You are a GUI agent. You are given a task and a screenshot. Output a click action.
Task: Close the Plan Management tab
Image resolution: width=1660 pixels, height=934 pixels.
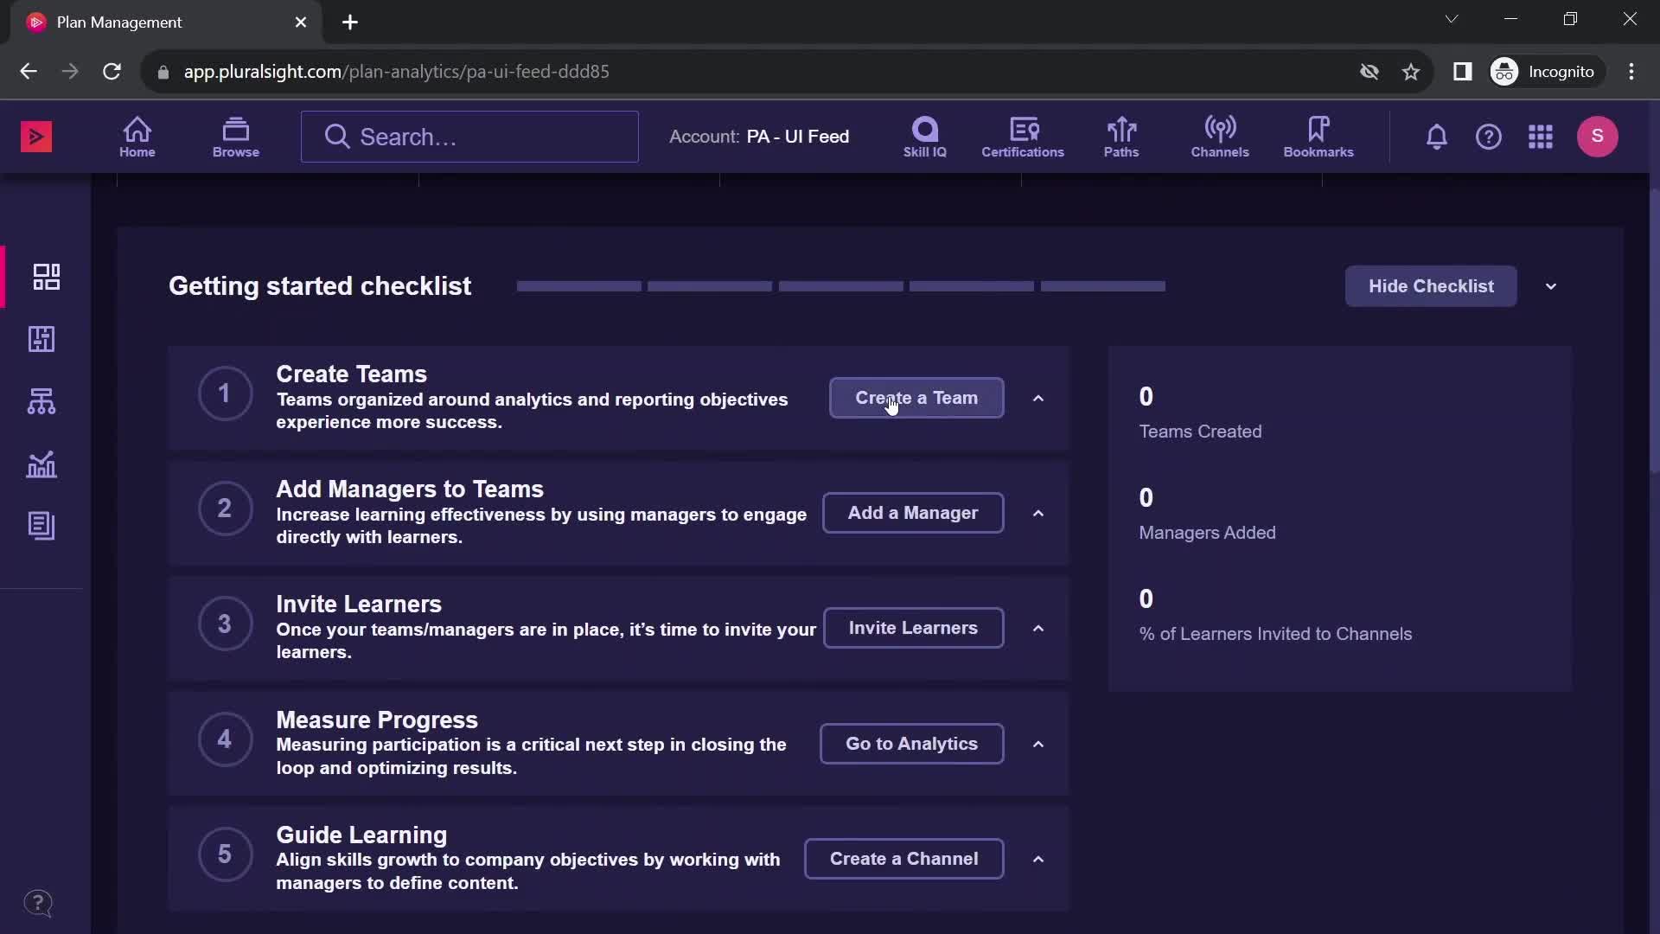(x=301, y=22)
